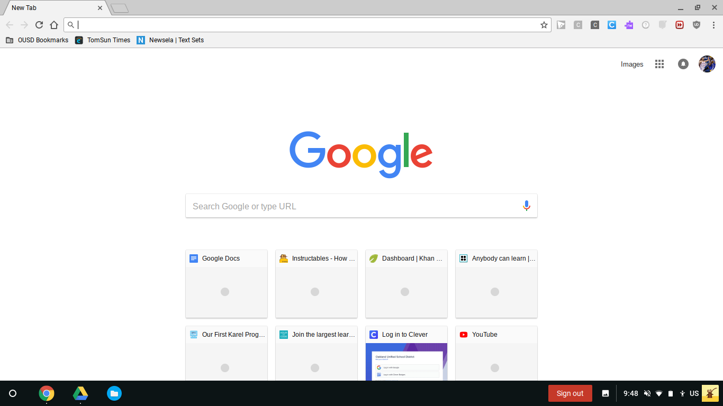Click the gray question mark extension
This screenshot has height=406, width=723.
coord(646,25)
